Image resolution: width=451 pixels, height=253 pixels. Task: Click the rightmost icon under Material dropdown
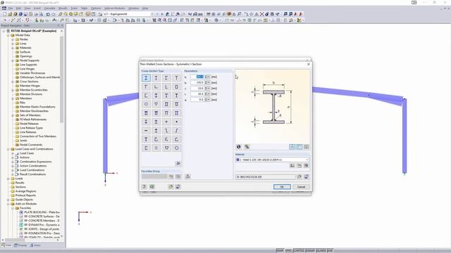(307, 166)
